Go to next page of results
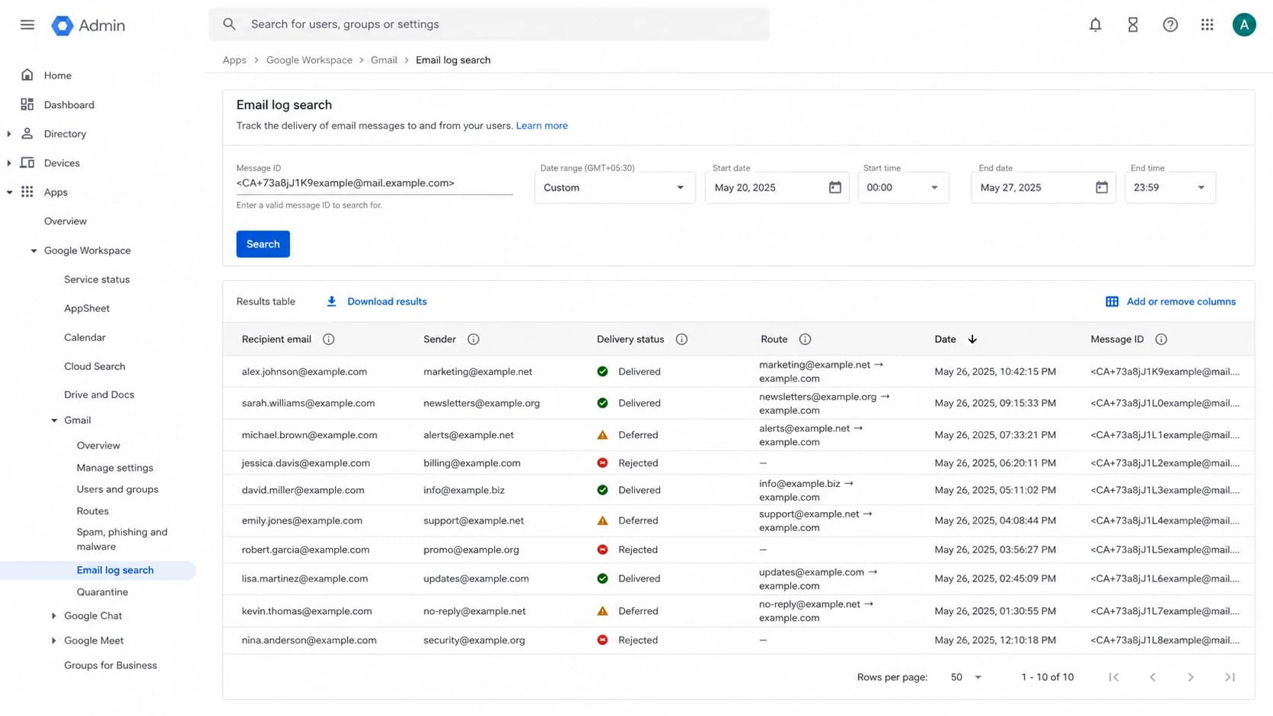The image size is (1273, 716). [1191, 677]
